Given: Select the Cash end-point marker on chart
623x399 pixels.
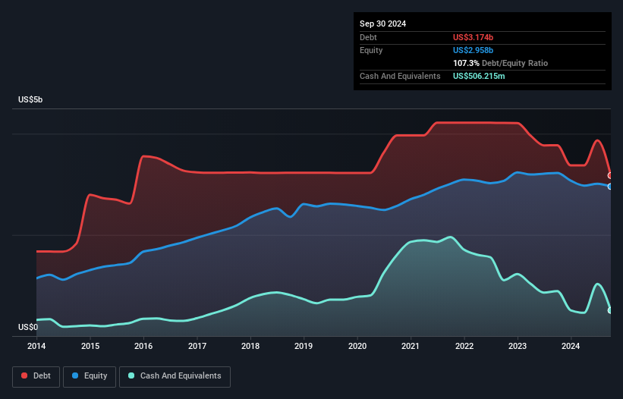Looking at the screenshot, I should 610,310.
